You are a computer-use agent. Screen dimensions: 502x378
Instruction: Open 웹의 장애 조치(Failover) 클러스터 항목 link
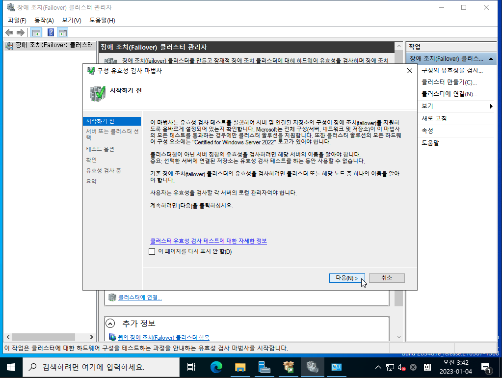(x=163, y=338)
